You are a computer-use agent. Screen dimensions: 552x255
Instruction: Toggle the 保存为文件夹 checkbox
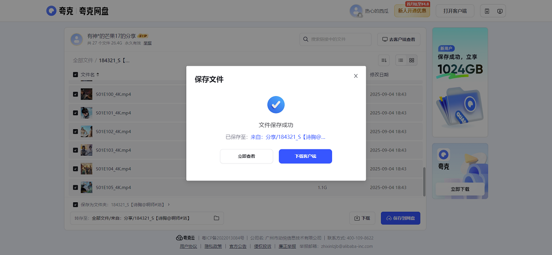click(75, 204)
